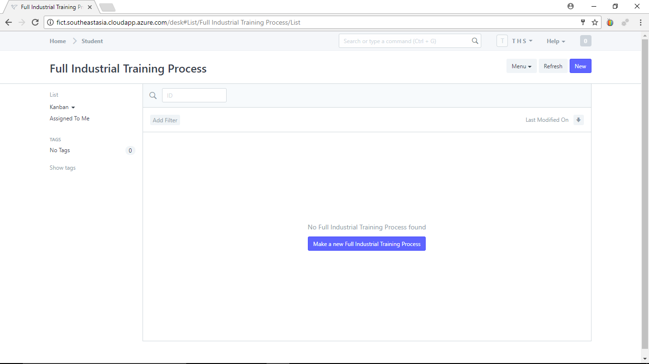649x364 pixels.
Task: Click the saved password key icon
Action: (583, 22)
